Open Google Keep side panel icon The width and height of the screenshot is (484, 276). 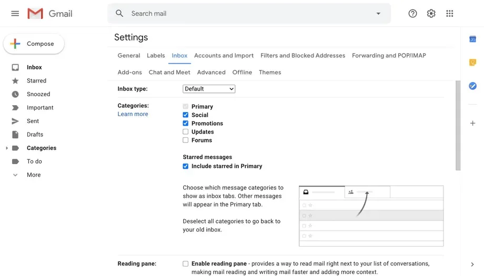click(x=472, y=63)
